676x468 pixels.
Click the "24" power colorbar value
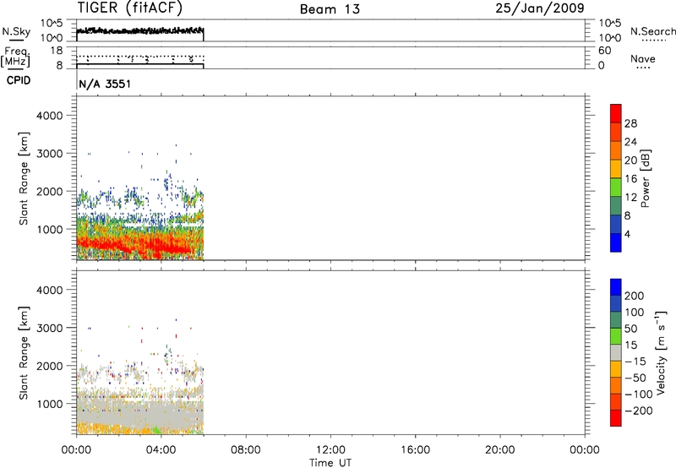[630, 142]
